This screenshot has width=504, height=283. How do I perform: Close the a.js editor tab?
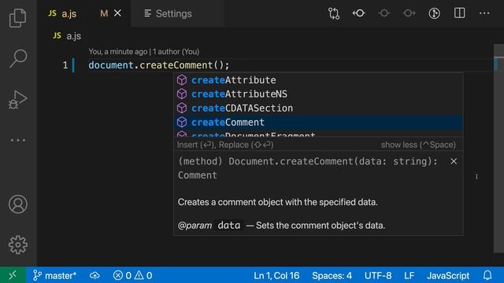click(x=117, y=13)
